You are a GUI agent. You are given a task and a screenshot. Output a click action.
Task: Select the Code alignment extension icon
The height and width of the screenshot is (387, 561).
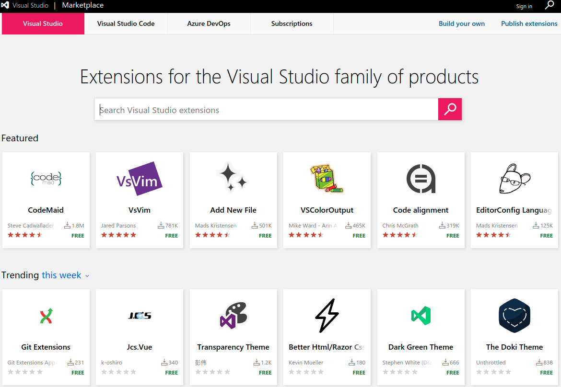point(421,178)
